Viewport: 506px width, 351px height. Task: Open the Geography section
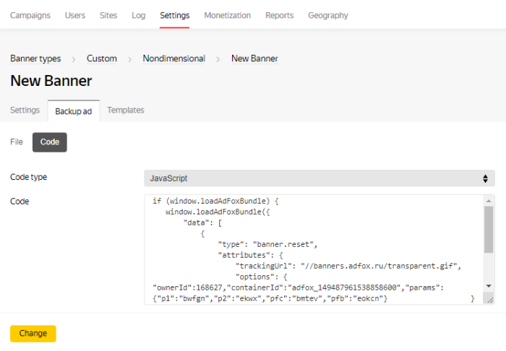tap(327, 15)
